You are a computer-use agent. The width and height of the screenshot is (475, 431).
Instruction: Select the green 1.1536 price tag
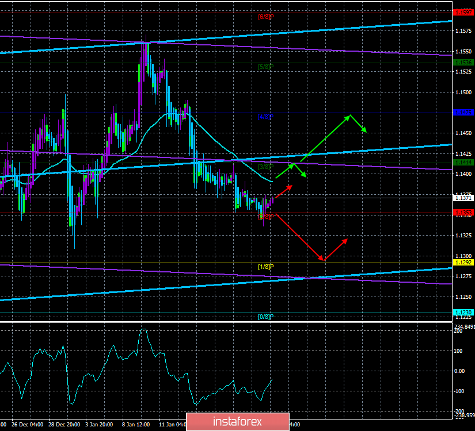(463, 63)
